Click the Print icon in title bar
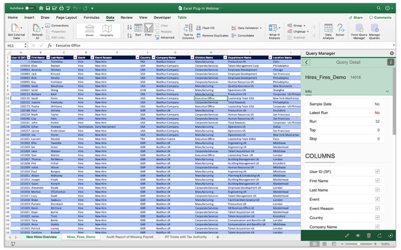The width and height of the screenshot is (401, 250). 62,8
